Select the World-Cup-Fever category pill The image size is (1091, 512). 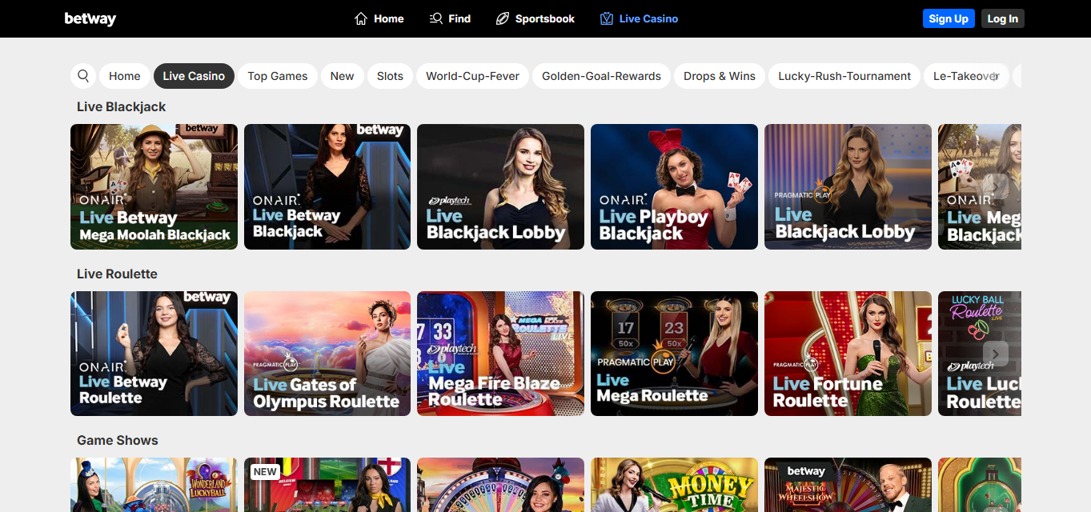coord(472,76)
